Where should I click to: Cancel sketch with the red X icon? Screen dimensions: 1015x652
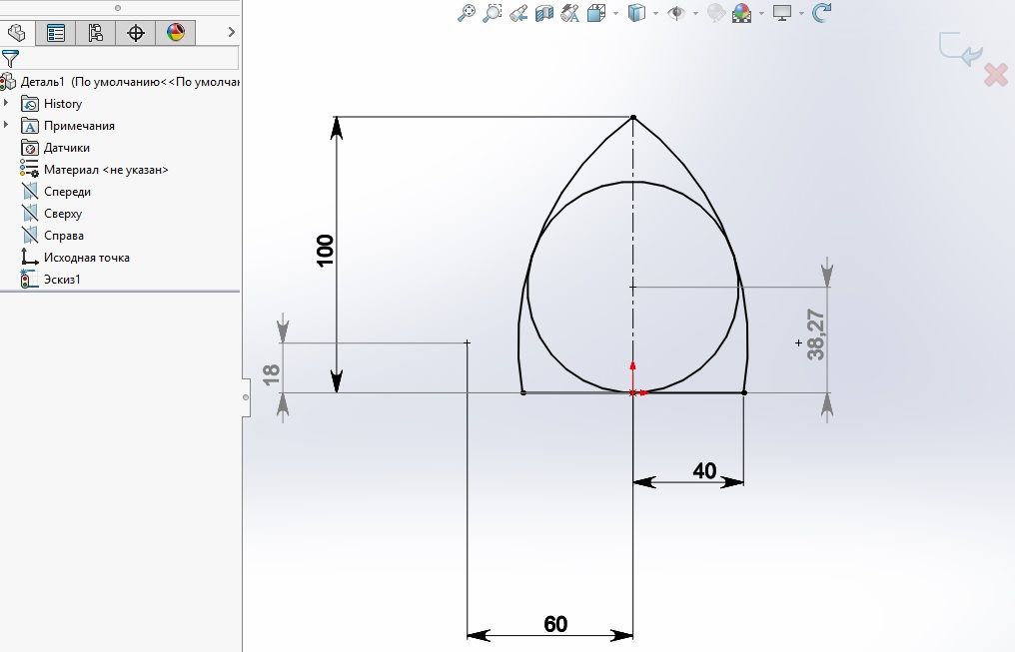click(x=996, y=75)
